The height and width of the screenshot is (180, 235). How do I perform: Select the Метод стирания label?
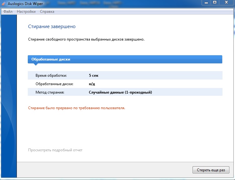(x=50, y=92)
